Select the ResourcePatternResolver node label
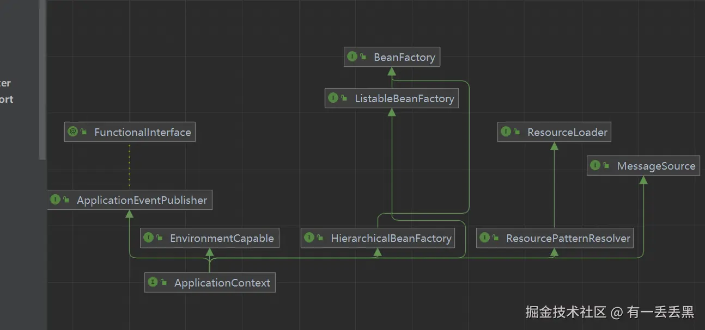Screen dimensions: 705x330 [x=568, y=238]
